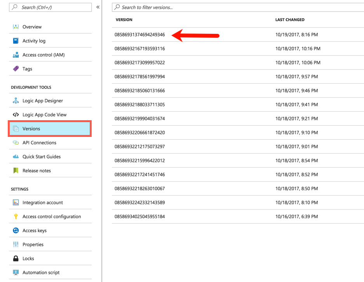
Task: Open version 08586932188033711305
Action: pos(139,105)
